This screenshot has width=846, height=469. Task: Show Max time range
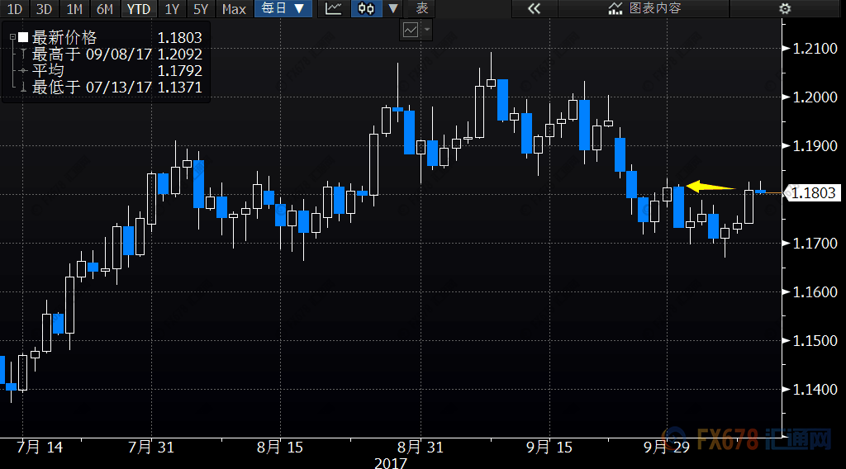234,8
